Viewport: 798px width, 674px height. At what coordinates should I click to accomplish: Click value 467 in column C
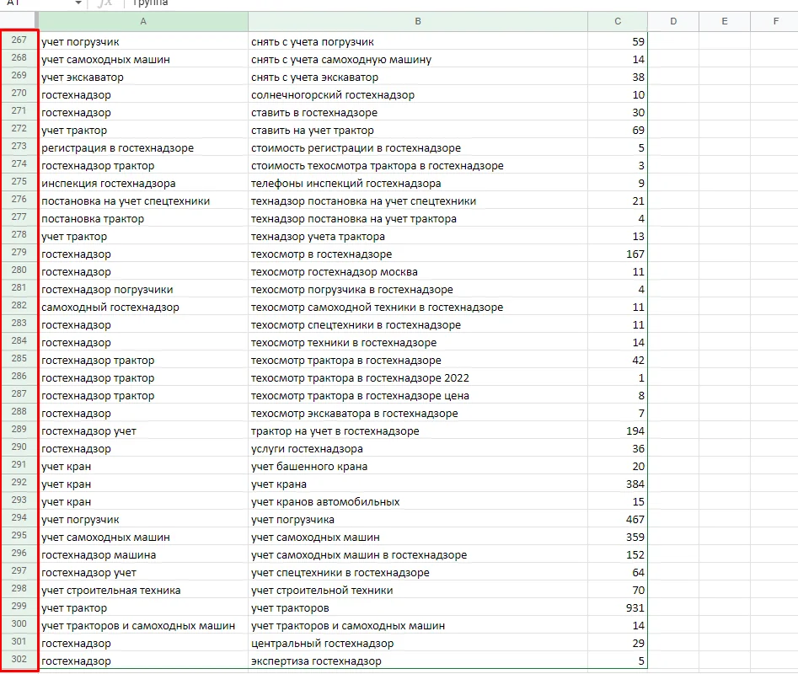[618, 519]
